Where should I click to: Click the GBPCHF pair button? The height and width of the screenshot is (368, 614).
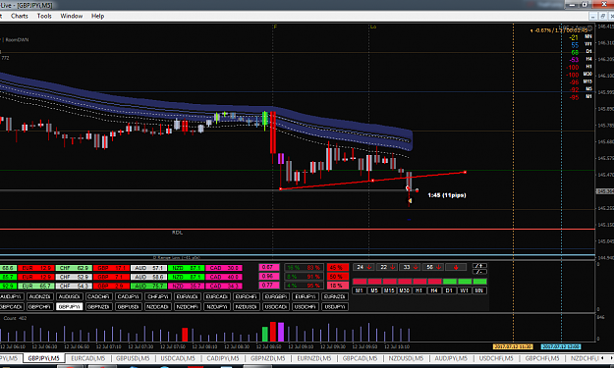(39, 307)
